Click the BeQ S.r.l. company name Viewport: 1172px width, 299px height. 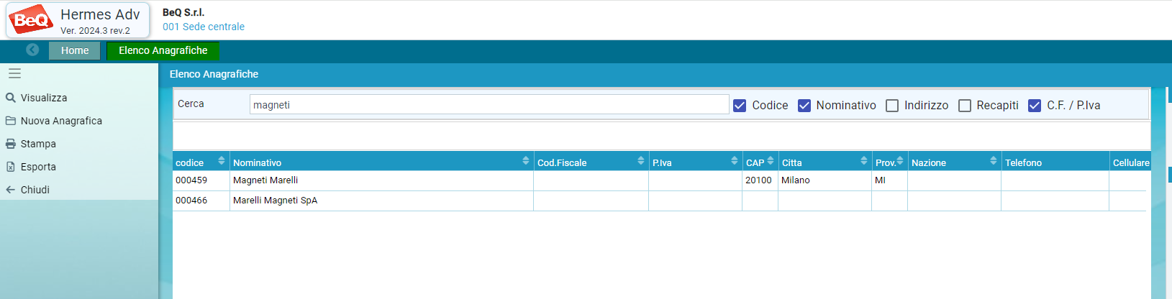183,12
